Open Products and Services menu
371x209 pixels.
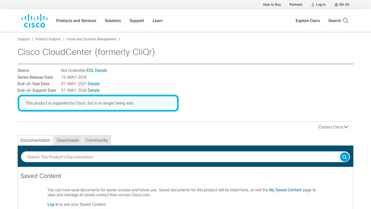coord(76,21)
